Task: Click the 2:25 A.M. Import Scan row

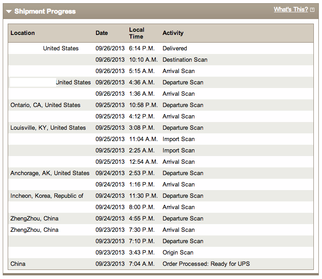Action: coord(161,151)
